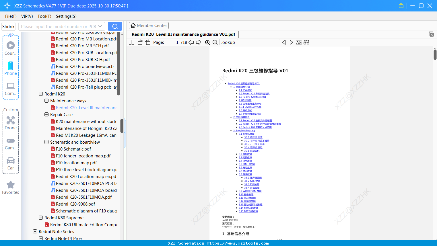
Task: Rotate the PDF page counterclockwise
Action: tap(140, 42)
